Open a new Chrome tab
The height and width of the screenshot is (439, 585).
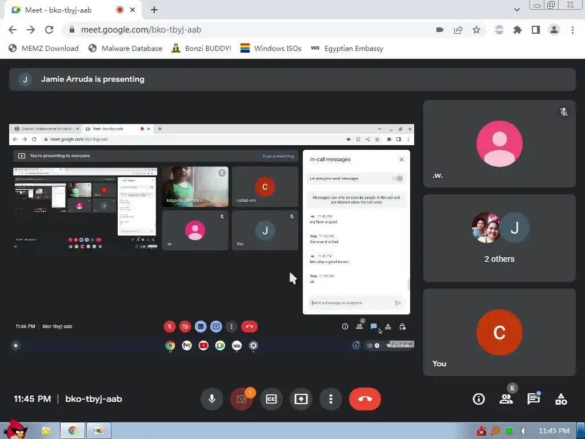154,10
